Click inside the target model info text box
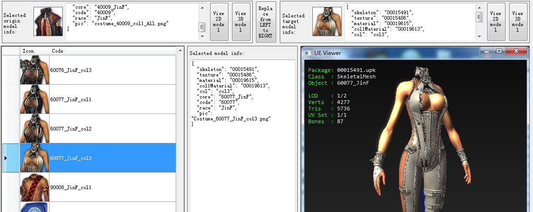 pos(410,22)
